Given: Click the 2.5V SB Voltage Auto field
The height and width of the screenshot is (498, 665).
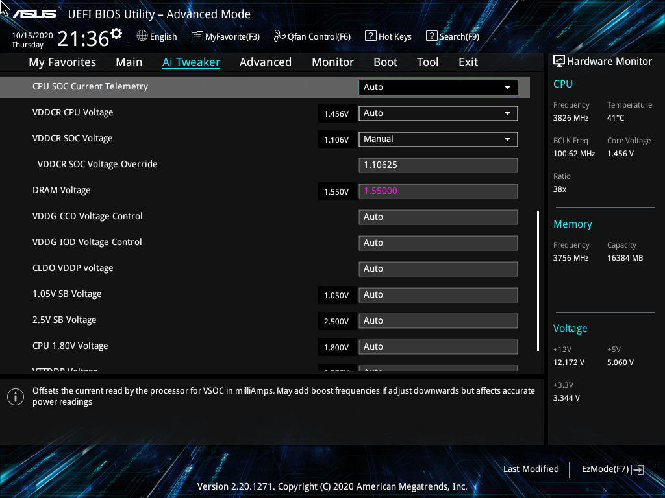Looking at the screenshot, I should pos(438,320).
